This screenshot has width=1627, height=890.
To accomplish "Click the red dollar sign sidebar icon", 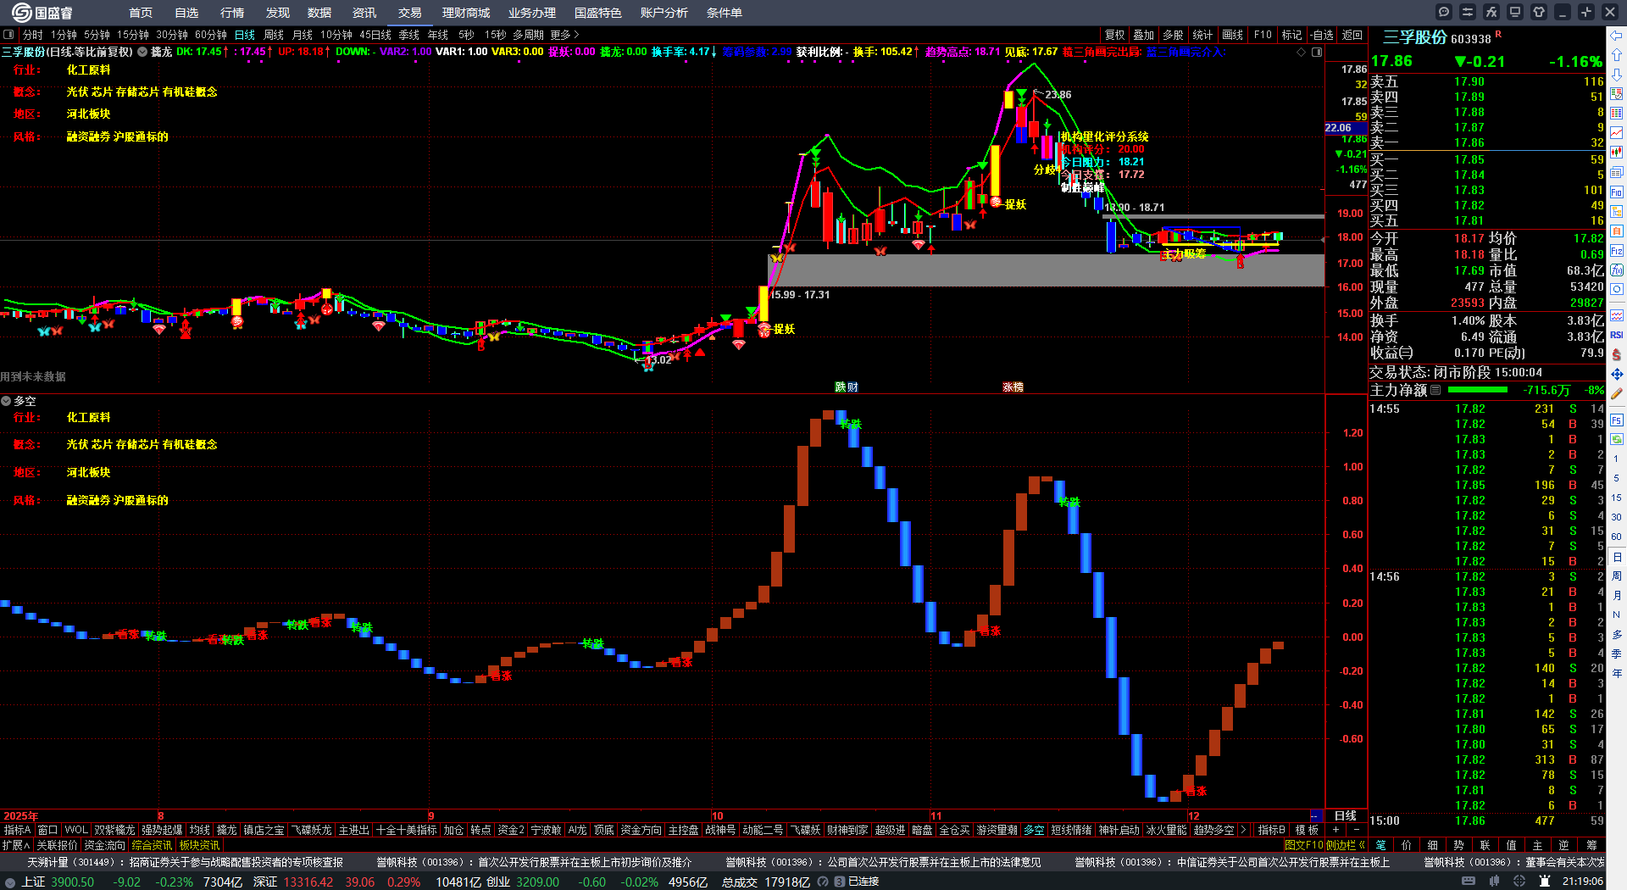I will [1617, 354].
